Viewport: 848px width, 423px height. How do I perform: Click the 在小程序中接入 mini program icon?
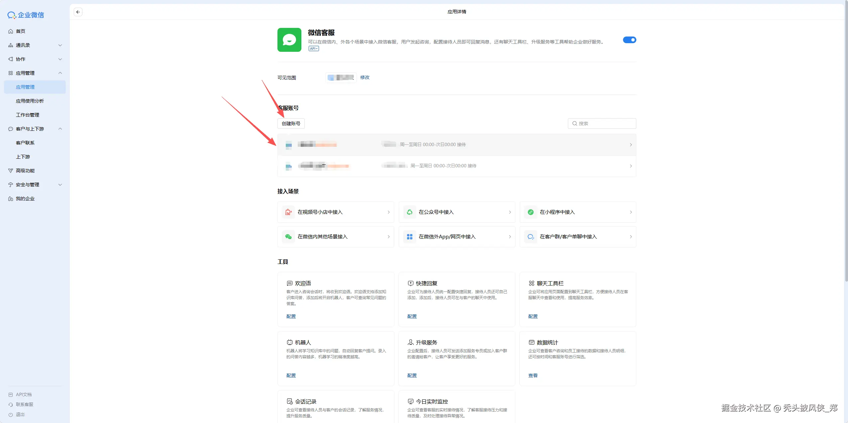pyautogui.click(x=531, y=212)
